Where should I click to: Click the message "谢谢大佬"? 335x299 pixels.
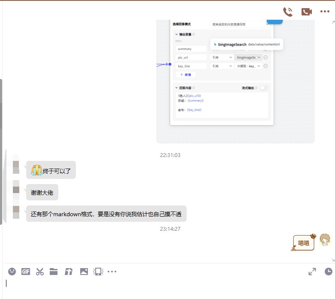pyautogui.click(x=42, y=192)
